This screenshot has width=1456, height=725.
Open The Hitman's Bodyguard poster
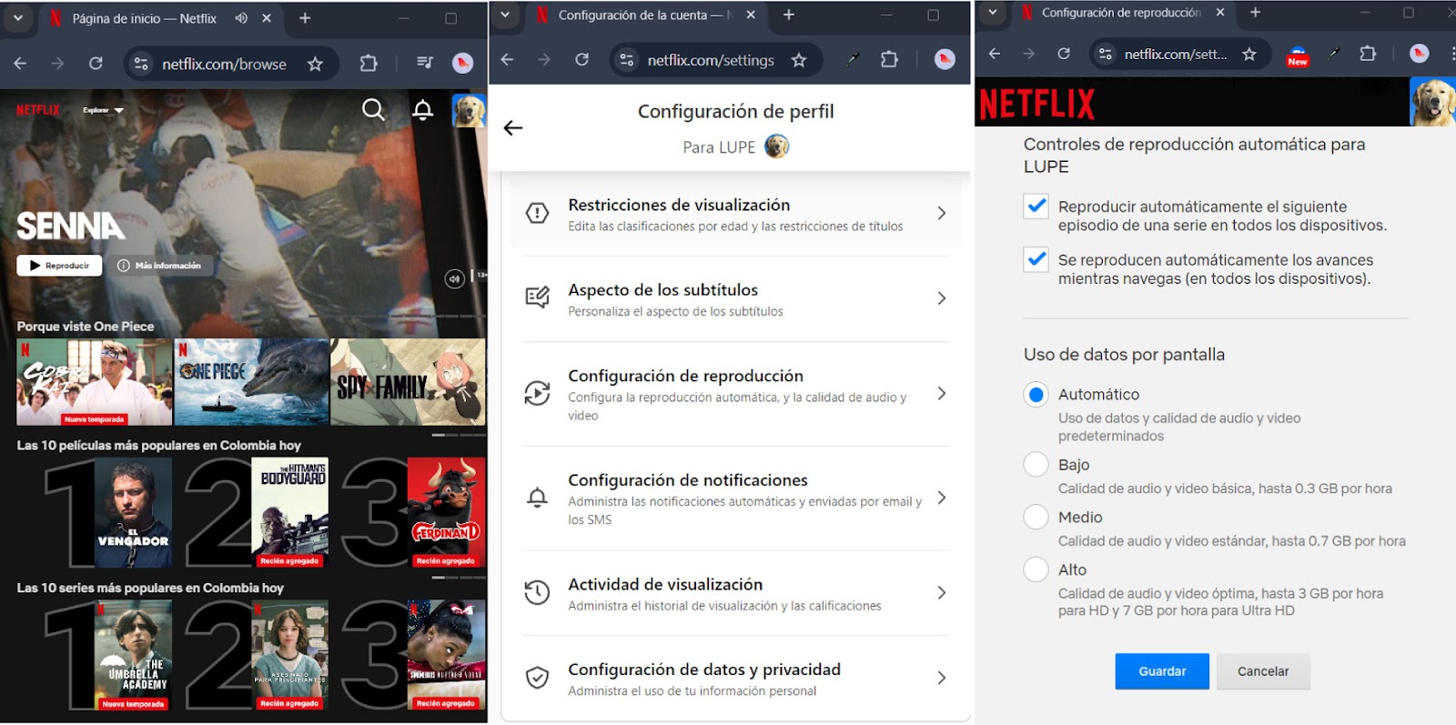pyautogui.click(x=289, y=513)
